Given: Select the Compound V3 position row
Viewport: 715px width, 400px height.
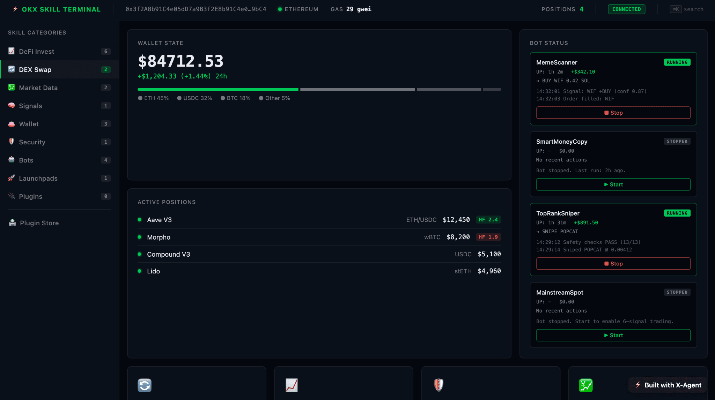Looking at the screenshot, I should (x=319, y=254).
